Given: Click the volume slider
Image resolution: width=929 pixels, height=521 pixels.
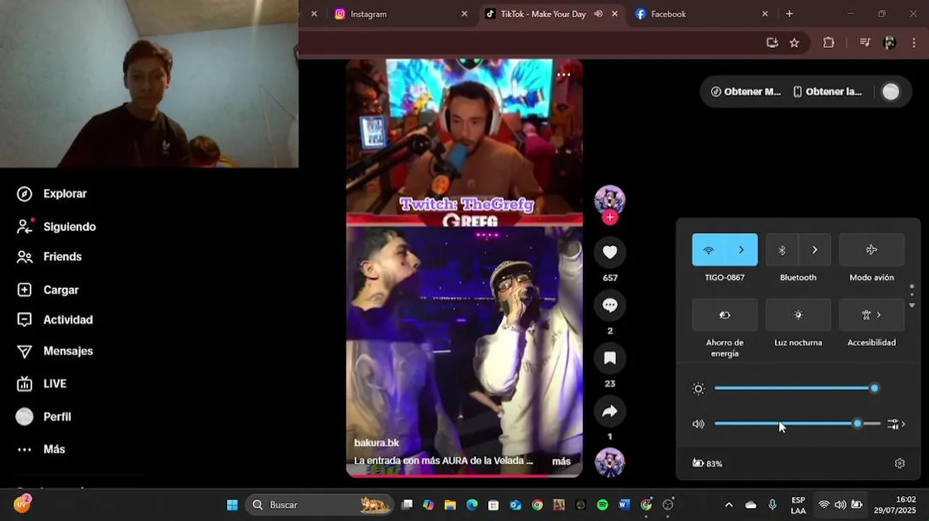Looking at the screenshot, I should point(797,424).
